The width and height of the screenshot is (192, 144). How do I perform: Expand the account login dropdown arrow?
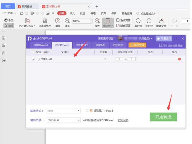tap(152, 39)
